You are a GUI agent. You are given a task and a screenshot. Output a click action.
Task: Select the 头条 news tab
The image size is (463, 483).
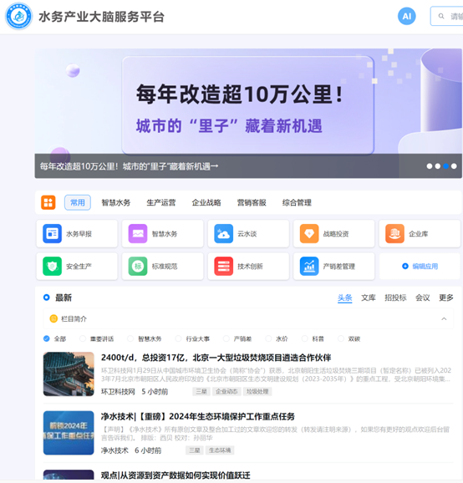click(344, 297)
